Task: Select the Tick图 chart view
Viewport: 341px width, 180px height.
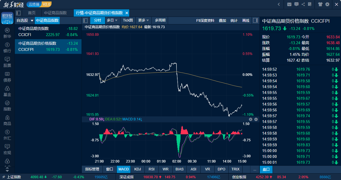Action: pyautogui.click(x=128, y=20)
